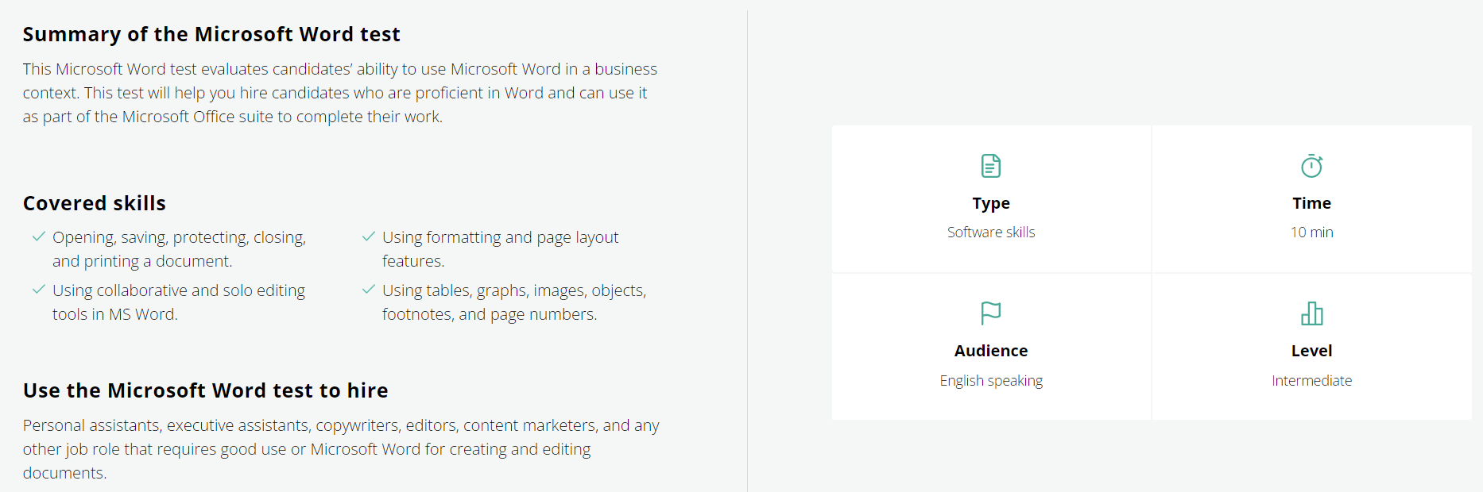1483x492 pixels.
Task: Click the Time card title
Action: 1311,203
